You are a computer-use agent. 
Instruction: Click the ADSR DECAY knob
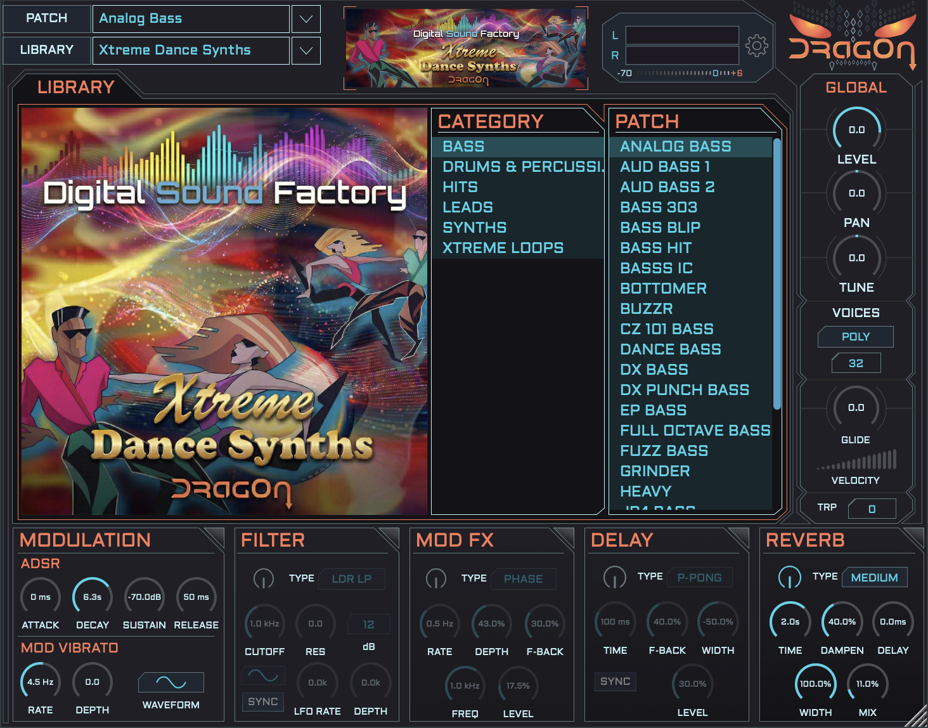[93, 597]
